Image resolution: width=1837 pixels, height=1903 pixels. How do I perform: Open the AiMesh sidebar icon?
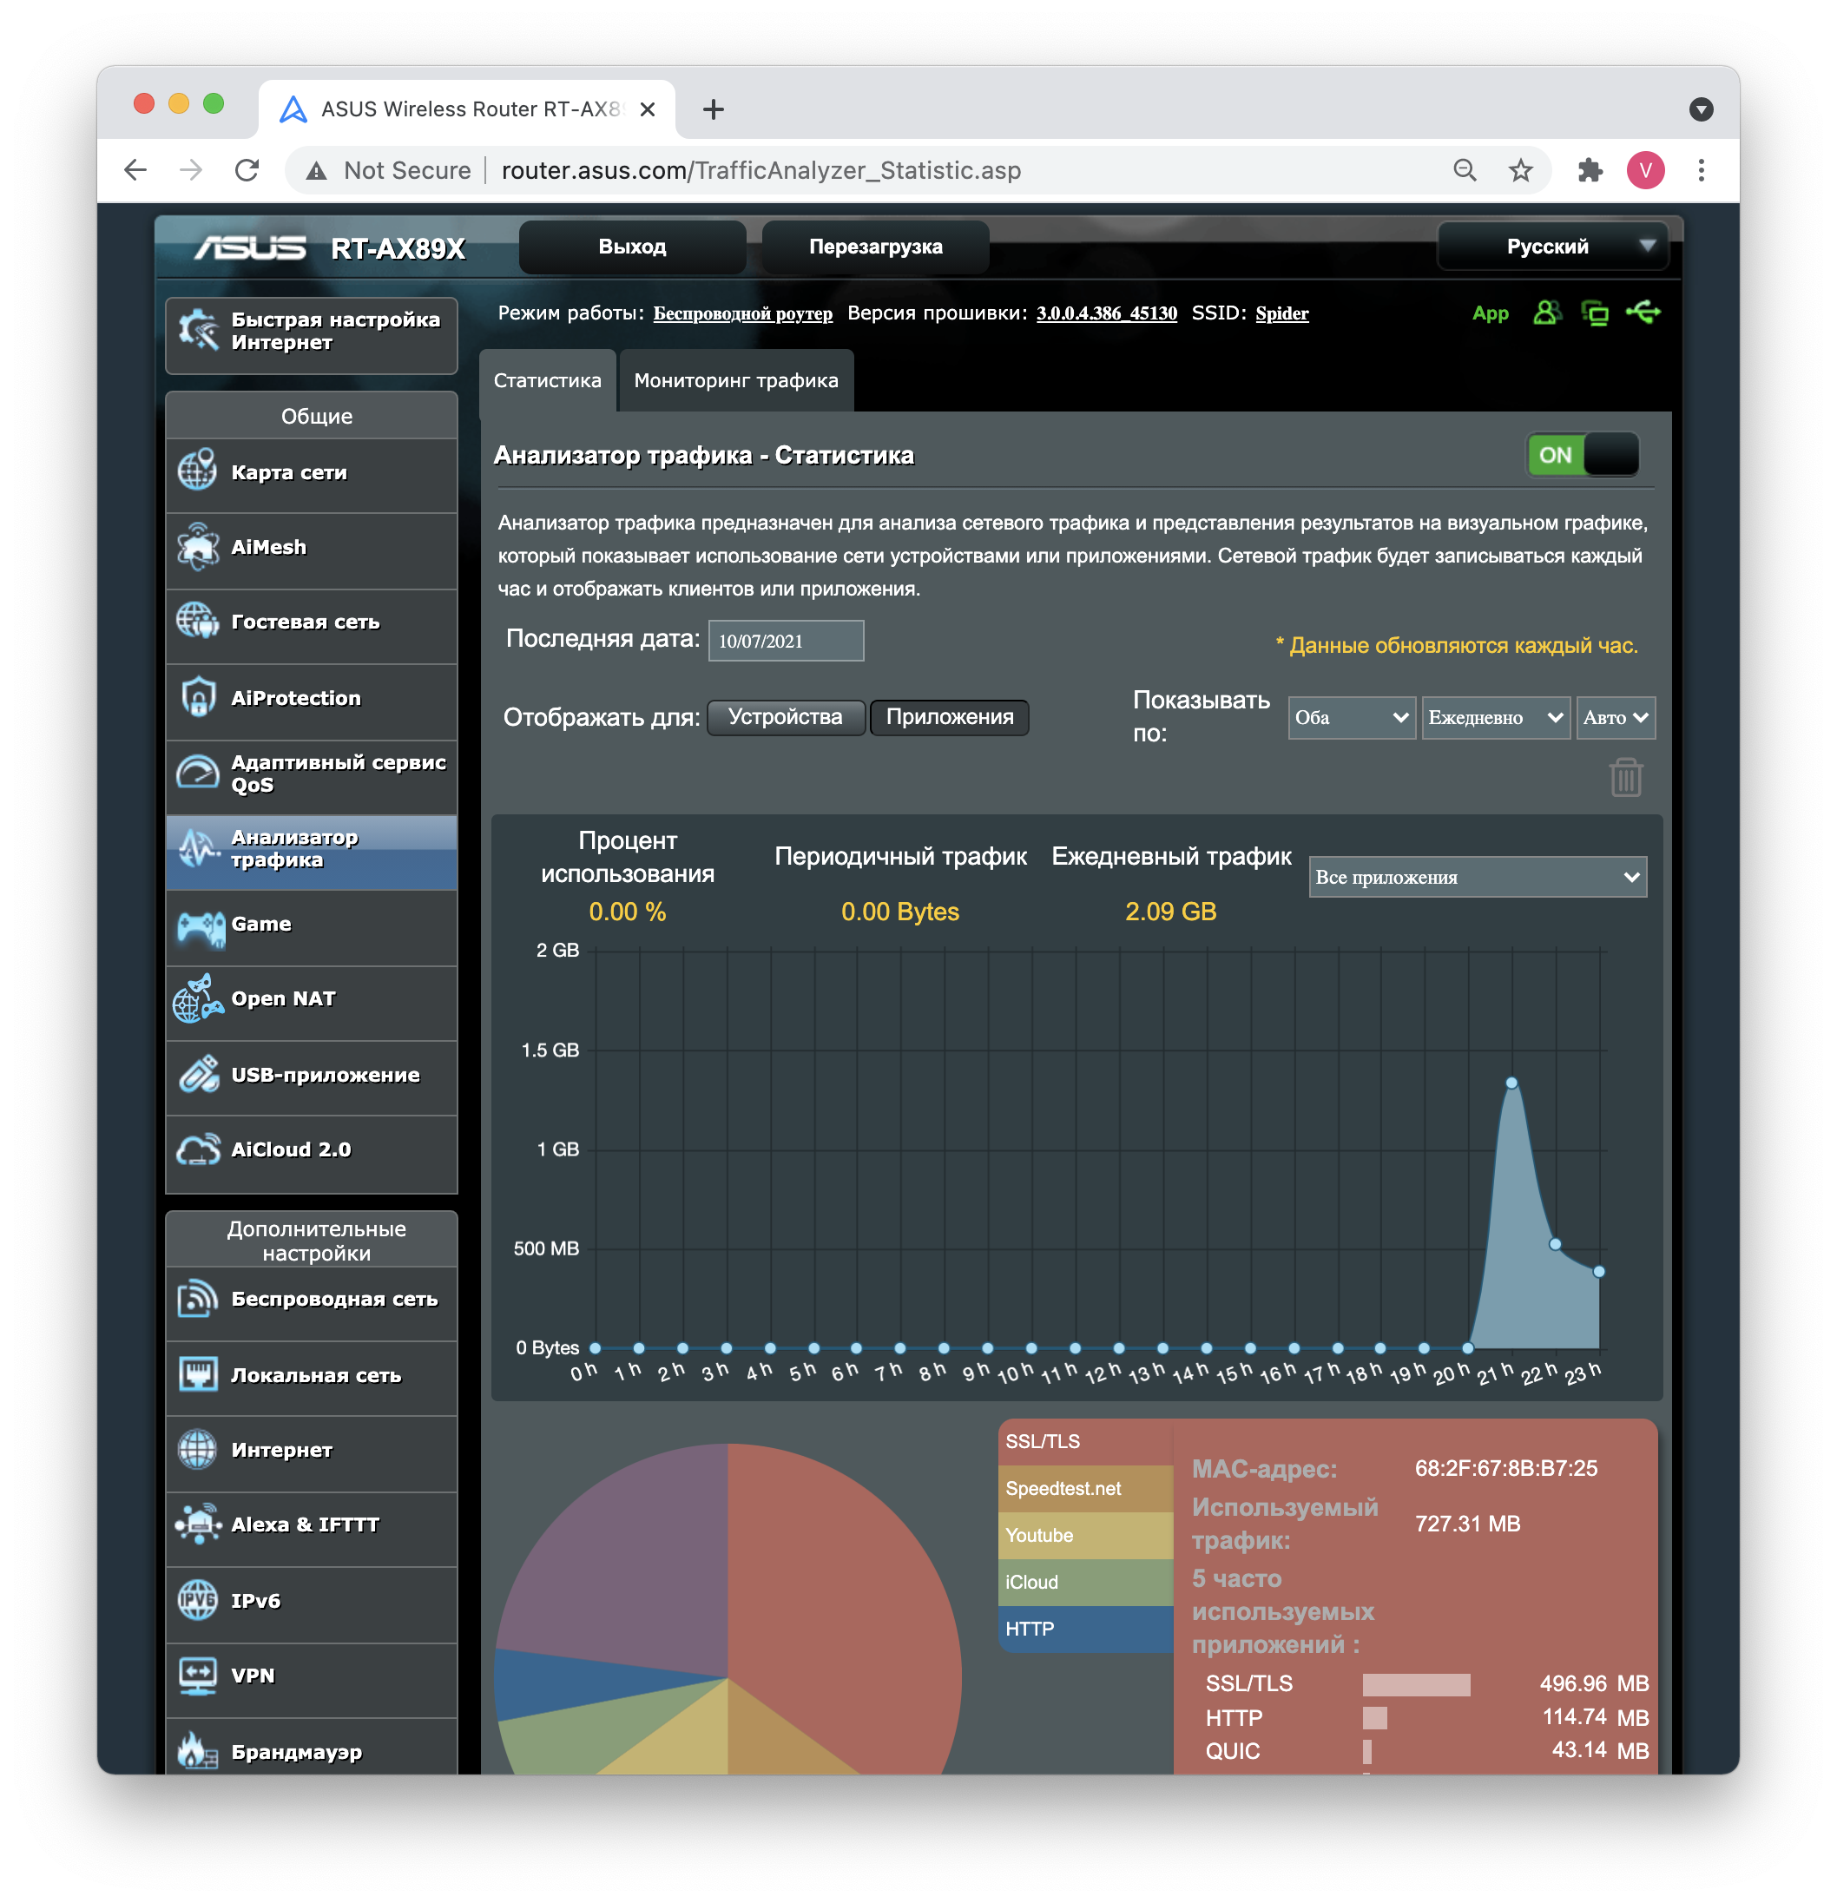pyautogui.click(x=198, y=548)
